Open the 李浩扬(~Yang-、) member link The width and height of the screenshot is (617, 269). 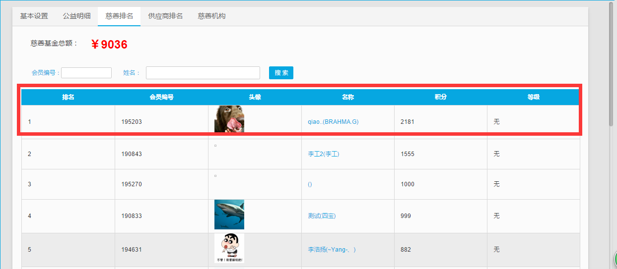tap(332, 250)
